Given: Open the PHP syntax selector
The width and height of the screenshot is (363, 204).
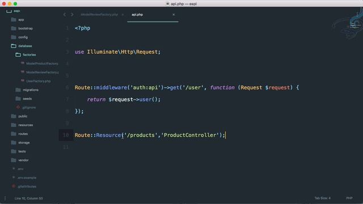Looking at the screenshot, I should pos(349,198).
